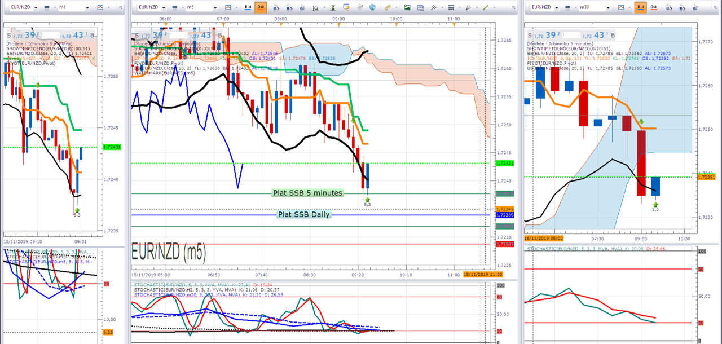The width and height of the screenshot is (722, 344).
Task: Toggle Ask price display in the m30 chart
Action: click(x=654, y=7)
